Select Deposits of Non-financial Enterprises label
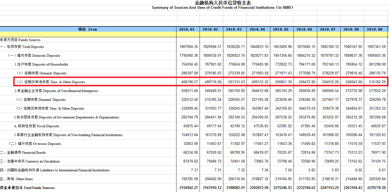This screenshot has height=192, width=389. click(56, 91)
